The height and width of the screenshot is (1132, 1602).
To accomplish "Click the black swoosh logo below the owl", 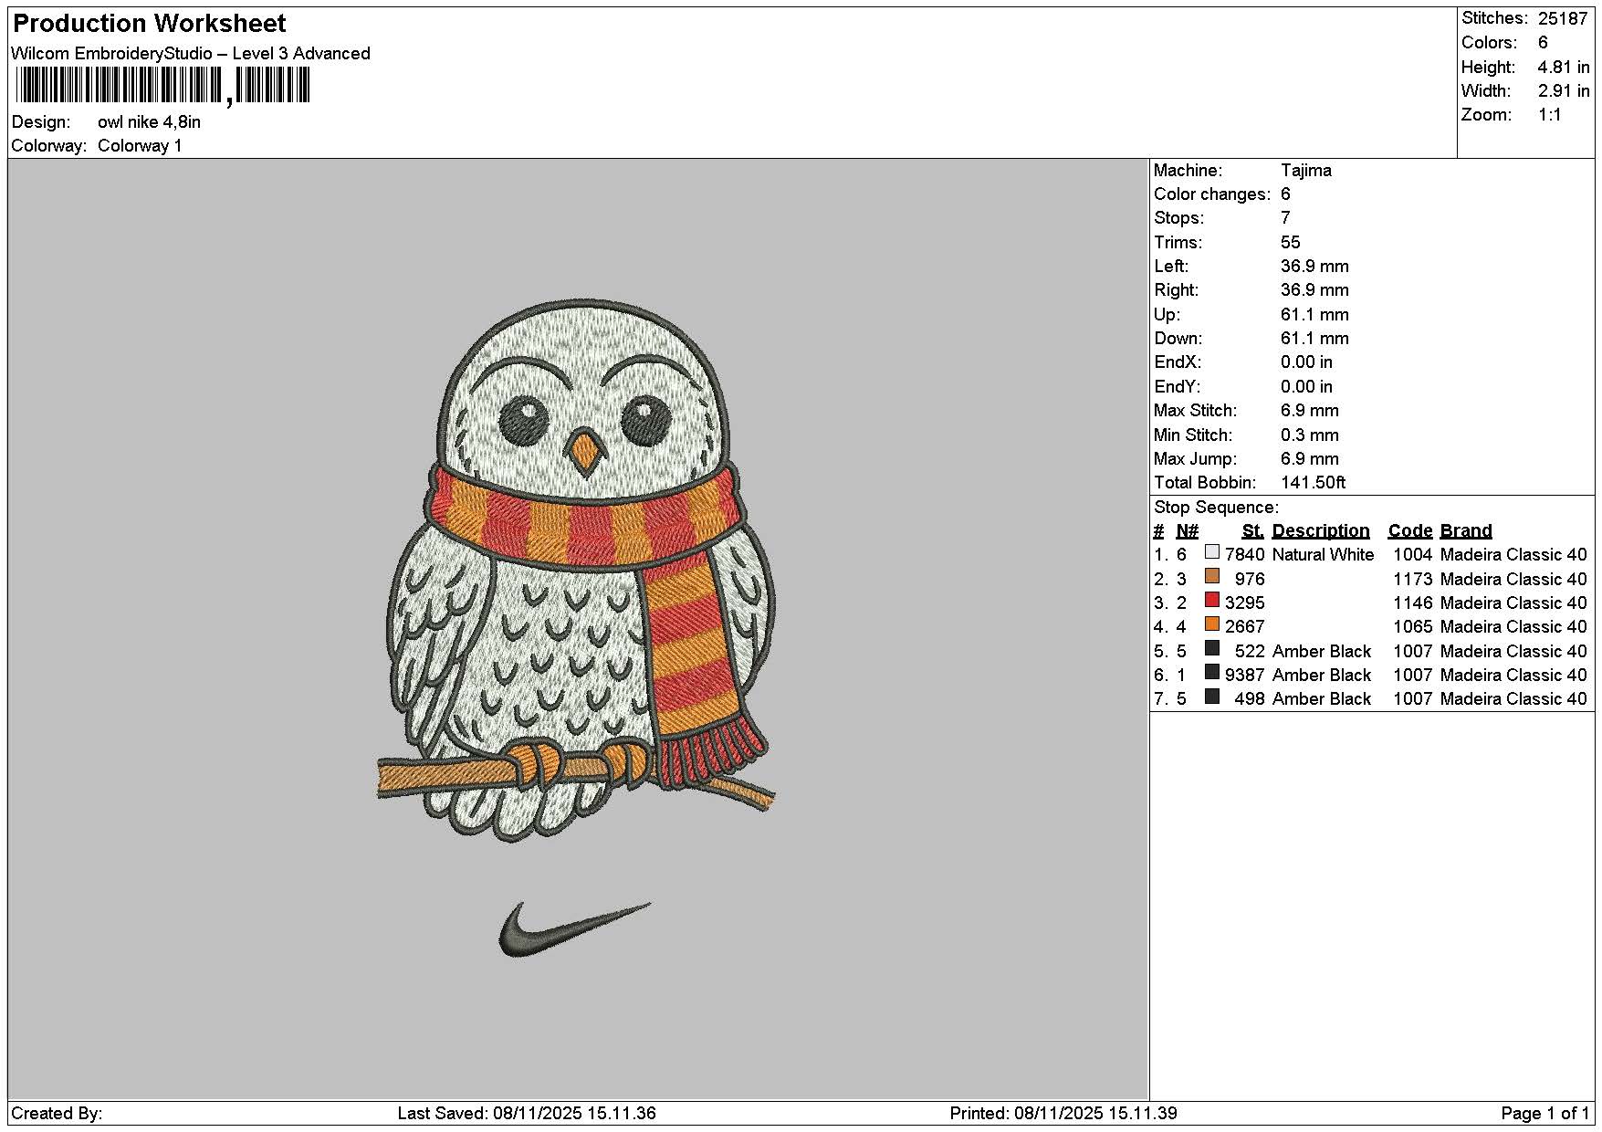I will [575, 929].
